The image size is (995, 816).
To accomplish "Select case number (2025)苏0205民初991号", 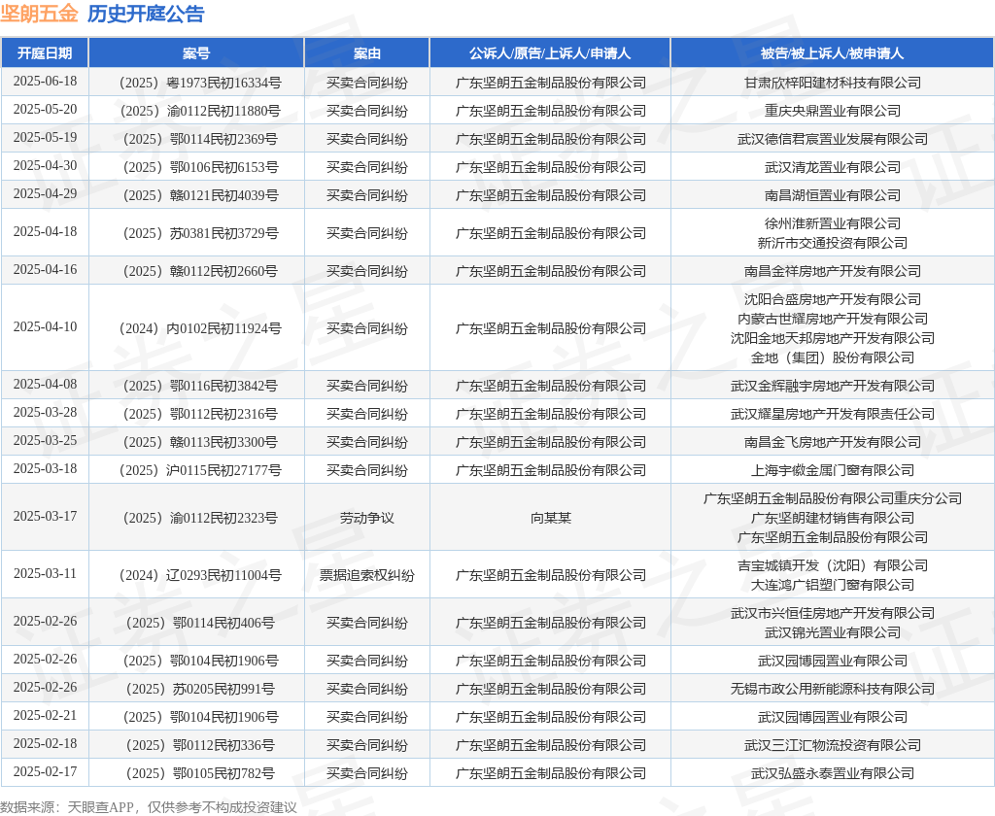I will pos(200,689).
